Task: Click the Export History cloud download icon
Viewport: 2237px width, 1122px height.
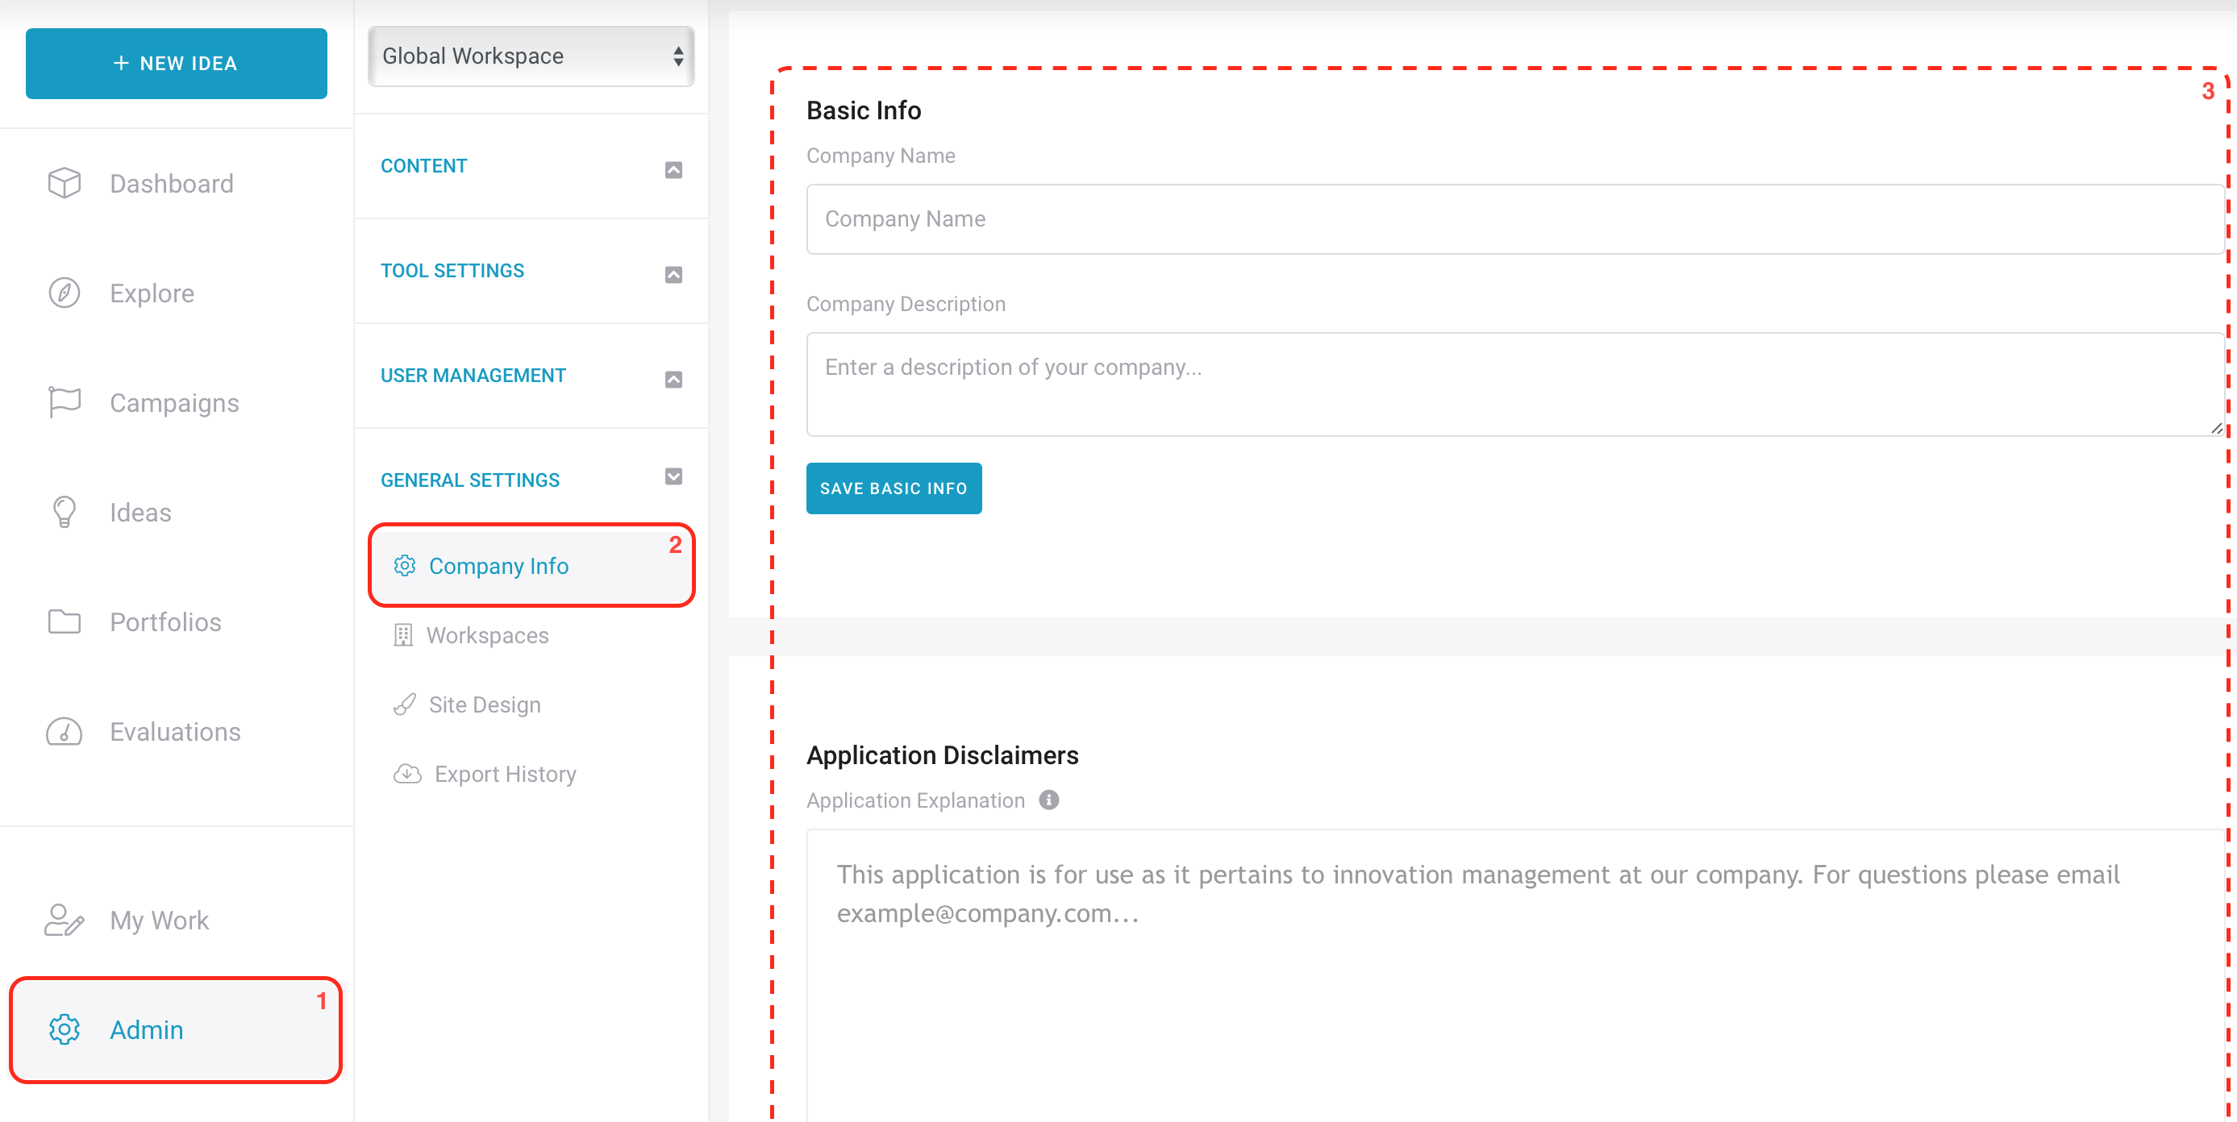Action: 407,773
